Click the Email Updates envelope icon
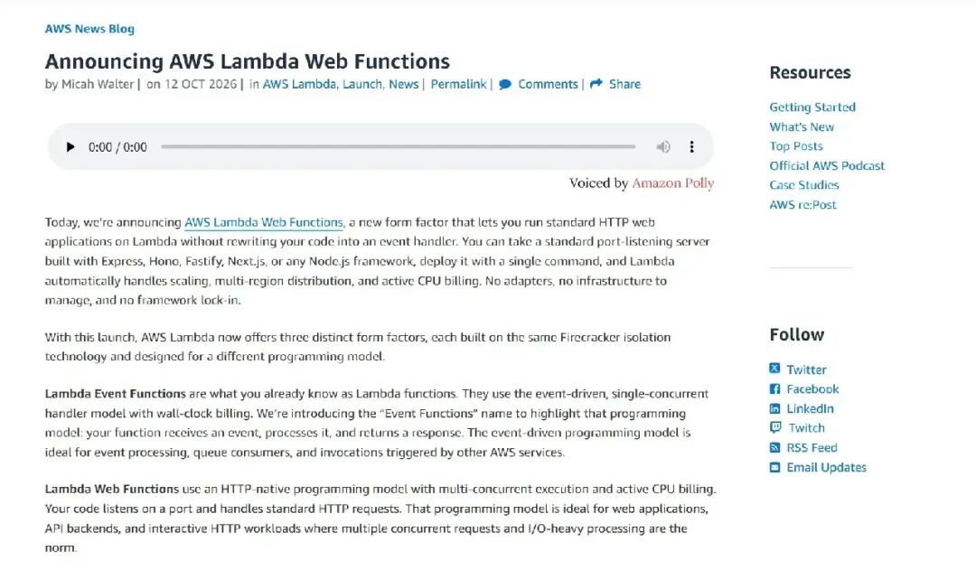Viewport: 976px width, 570px height. click(774, 467)
